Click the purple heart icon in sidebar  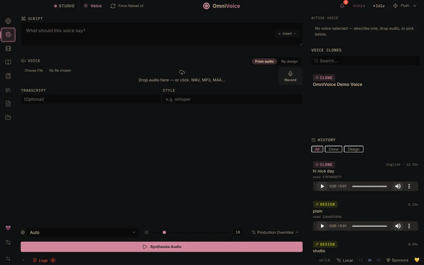[x=8, y=228]
